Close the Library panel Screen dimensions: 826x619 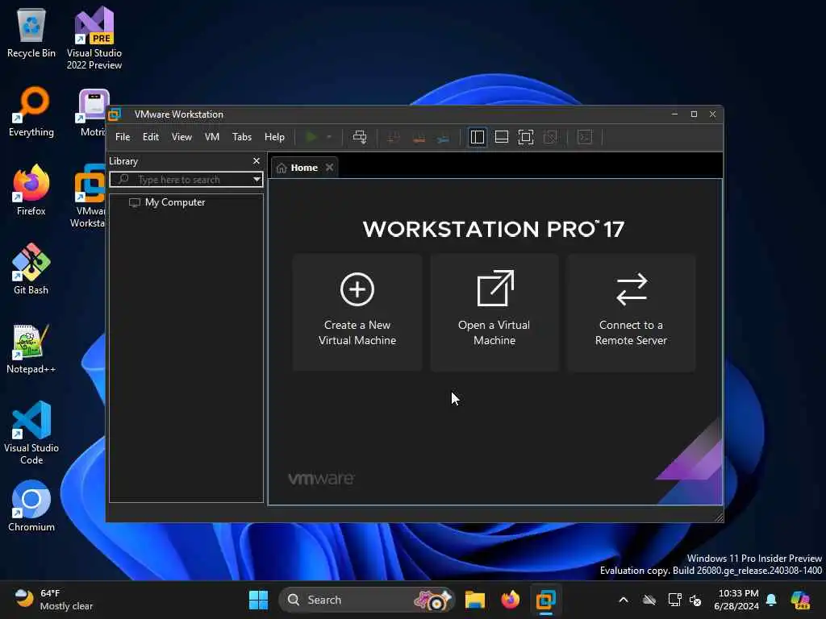[x=257, y=161]
